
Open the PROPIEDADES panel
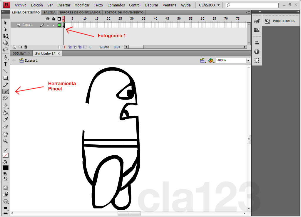point(280,21)
